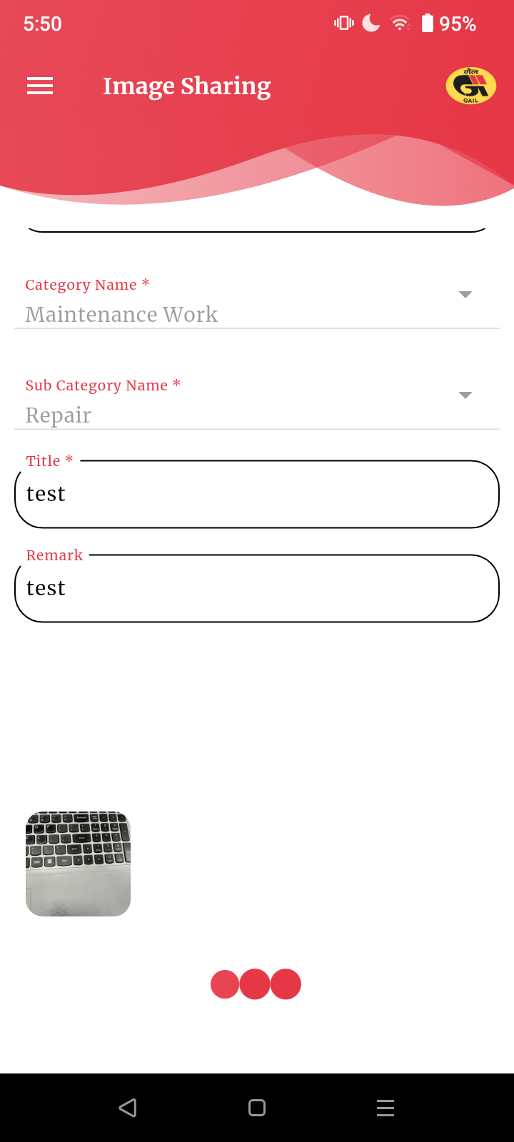Image resolution: width=514 pixels, height=1142 pixels.
Task: Focus the Title text field
Action: pos(257,494)
